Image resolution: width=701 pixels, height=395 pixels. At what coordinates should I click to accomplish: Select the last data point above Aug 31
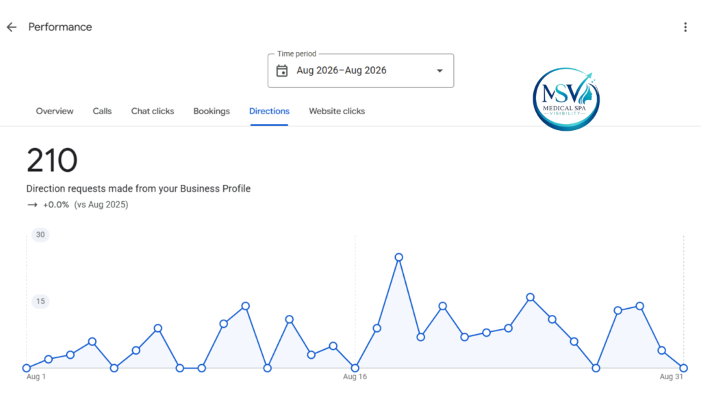(684, 368)
